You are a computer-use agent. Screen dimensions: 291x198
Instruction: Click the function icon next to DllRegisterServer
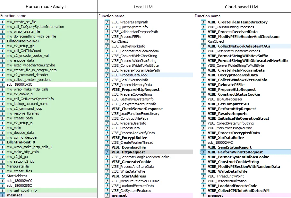[3, 41]
